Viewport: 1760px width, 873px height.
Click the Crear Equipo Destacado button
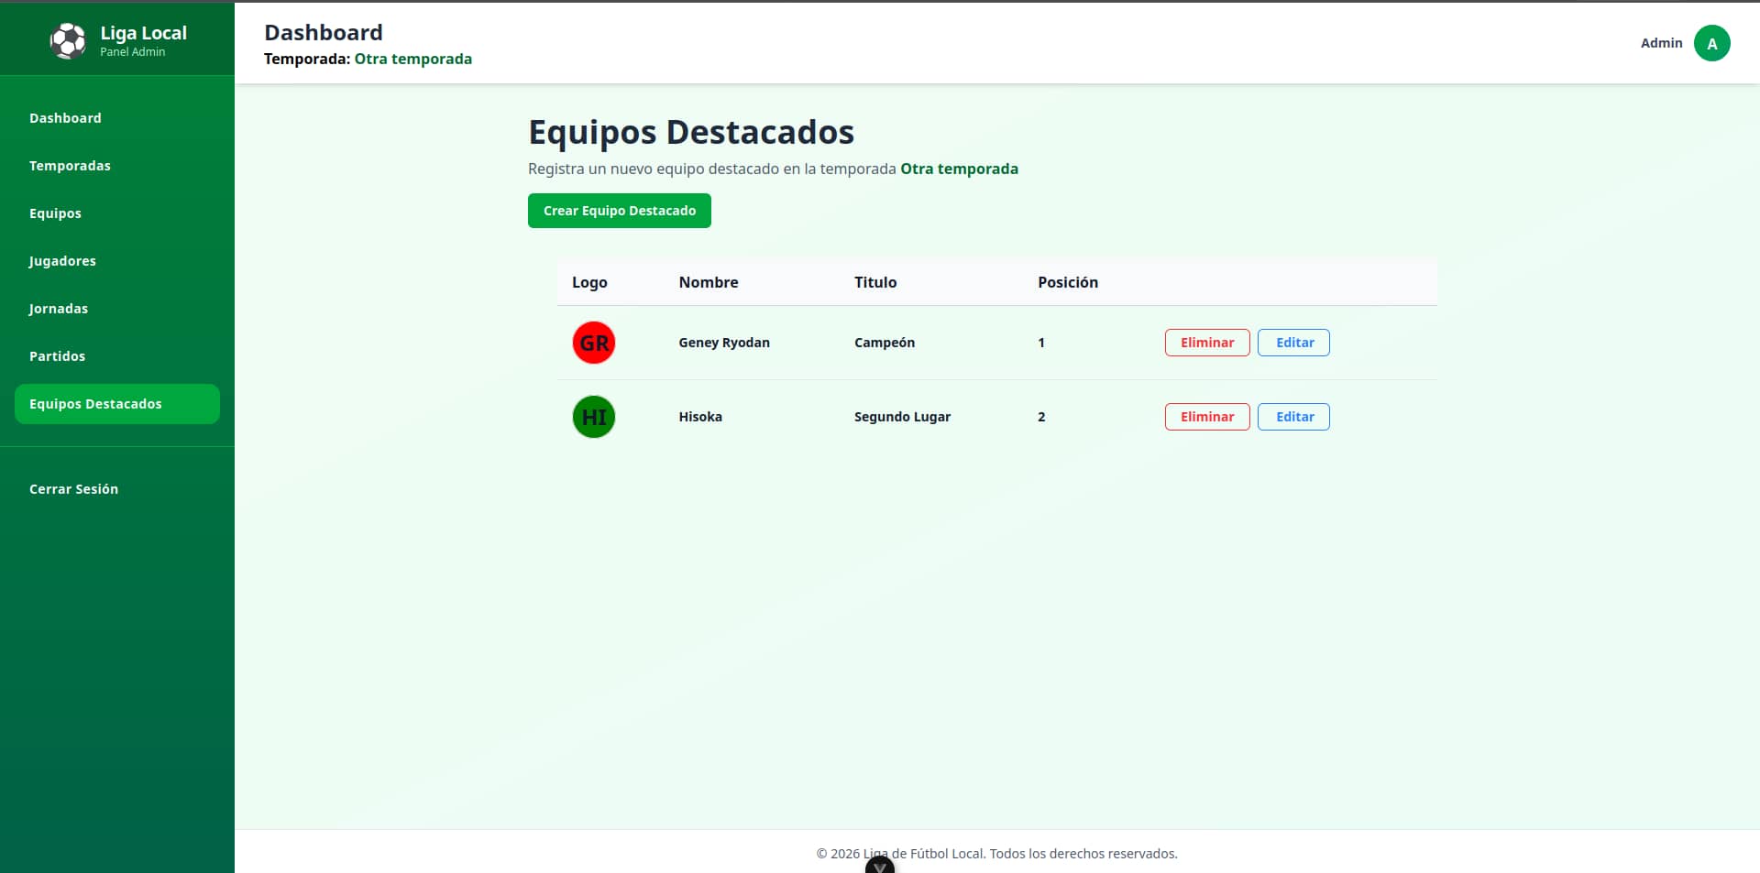(x=620, y=211)
